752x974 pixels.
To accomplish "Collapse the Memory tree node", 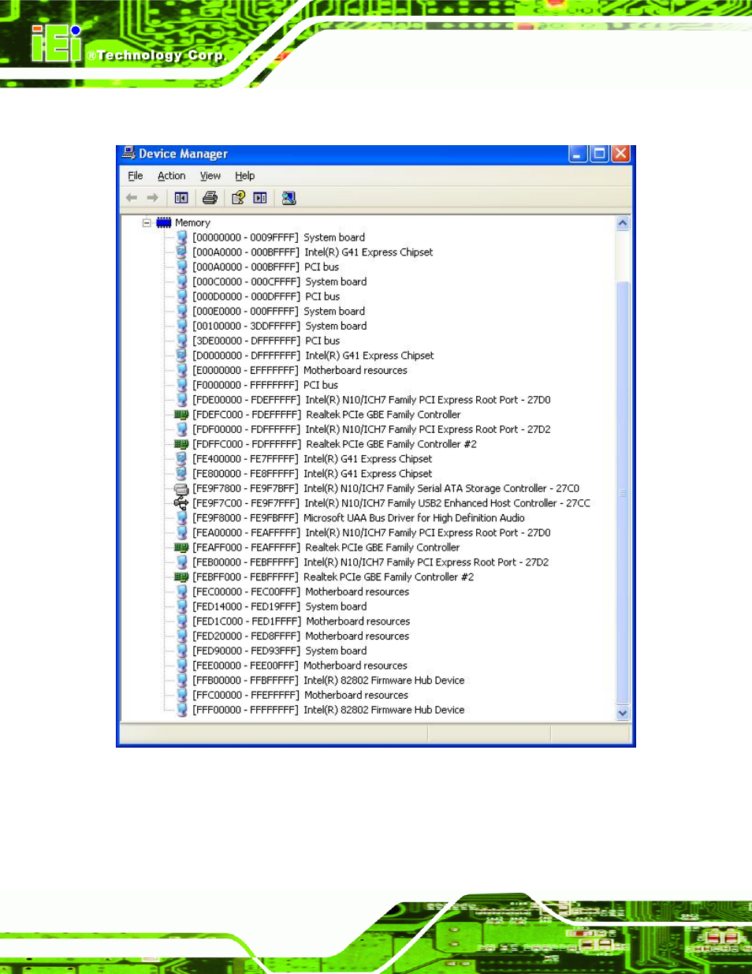I will point(147,222).
